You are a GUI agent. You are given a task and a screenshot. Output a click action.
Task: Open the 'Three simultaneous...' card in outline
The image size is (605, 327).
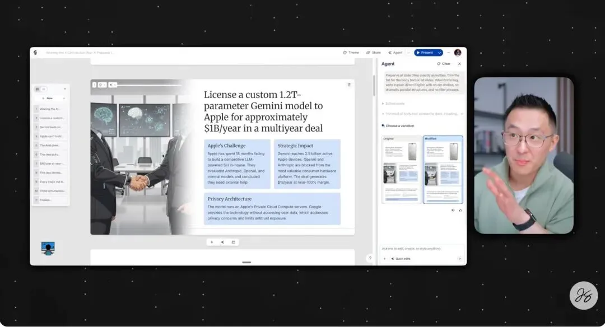pyautogui.click(x=50, y=191)
